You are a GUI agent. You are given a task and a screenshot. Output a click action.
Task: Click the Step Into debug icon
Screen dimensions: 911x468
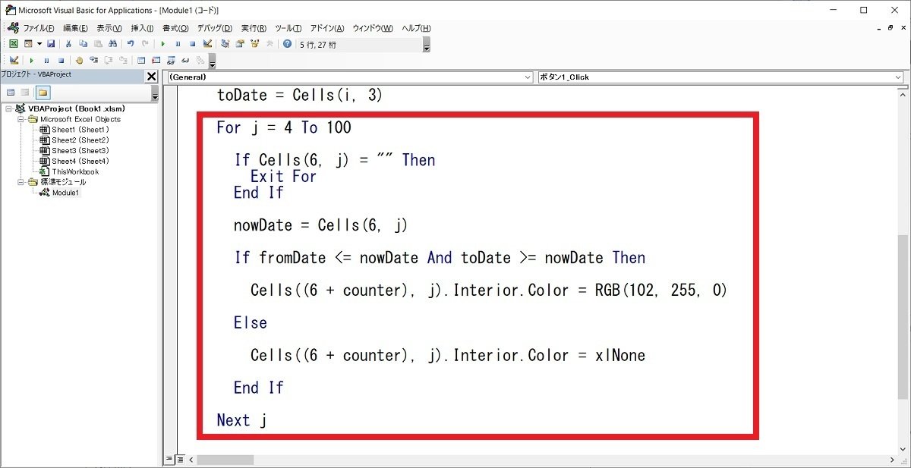point(93,61)
